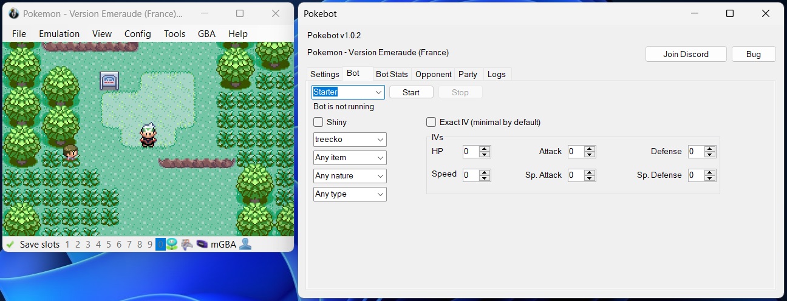Increase Attack IV with up arrow
Screen dimensions: 787x301
tap(590, 149)
